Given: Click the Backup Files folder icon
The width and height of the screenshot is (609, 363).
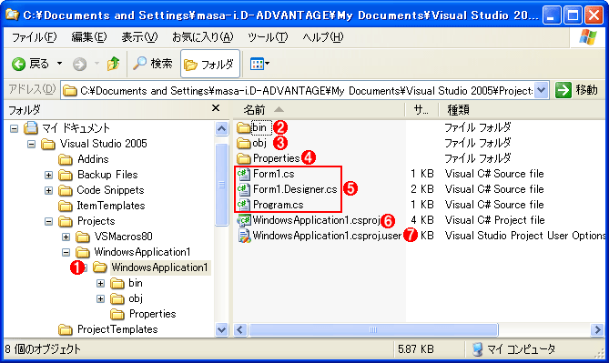Looking at the screenshot, I should [66, 175].
